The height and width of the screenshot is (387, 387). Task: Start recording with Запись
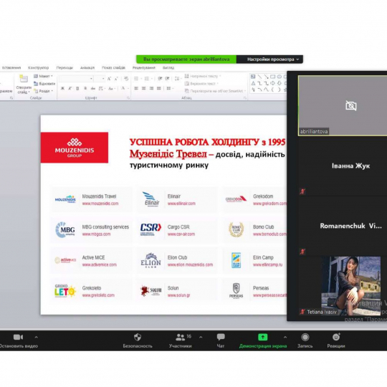click(305, 341)
